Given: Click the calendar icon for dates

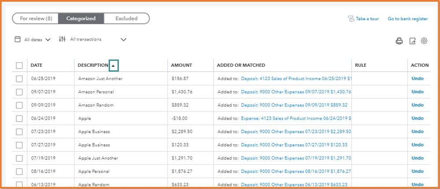Looking at the screenshot, I should pos(18,39).
